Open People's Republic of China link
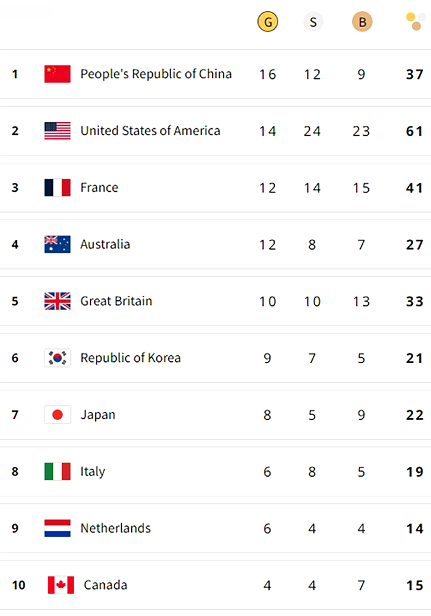Image resolution: width=431 pixels, height=616 pixels. tap(156, 74)
